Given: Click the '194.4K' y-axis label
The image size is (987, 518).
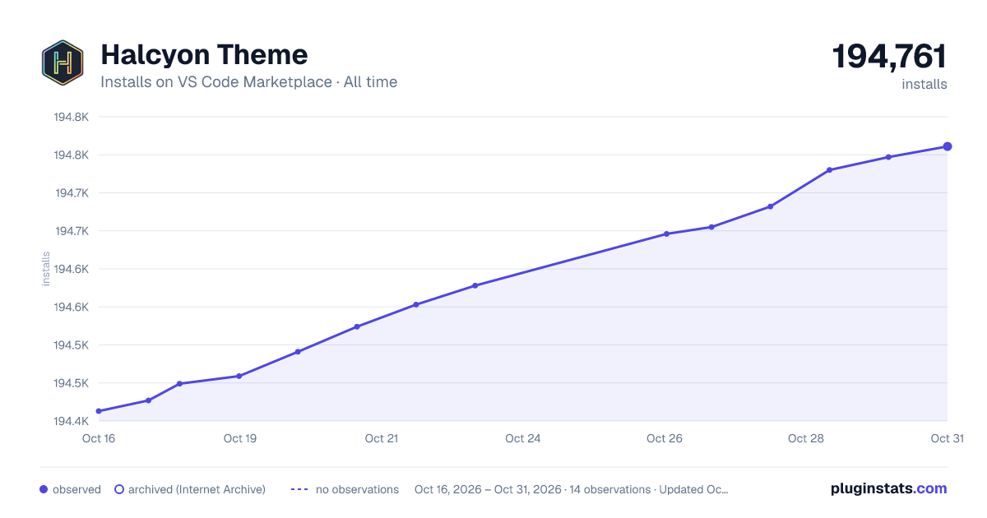Looking at the screenshot, I should (x=72, y=421).
